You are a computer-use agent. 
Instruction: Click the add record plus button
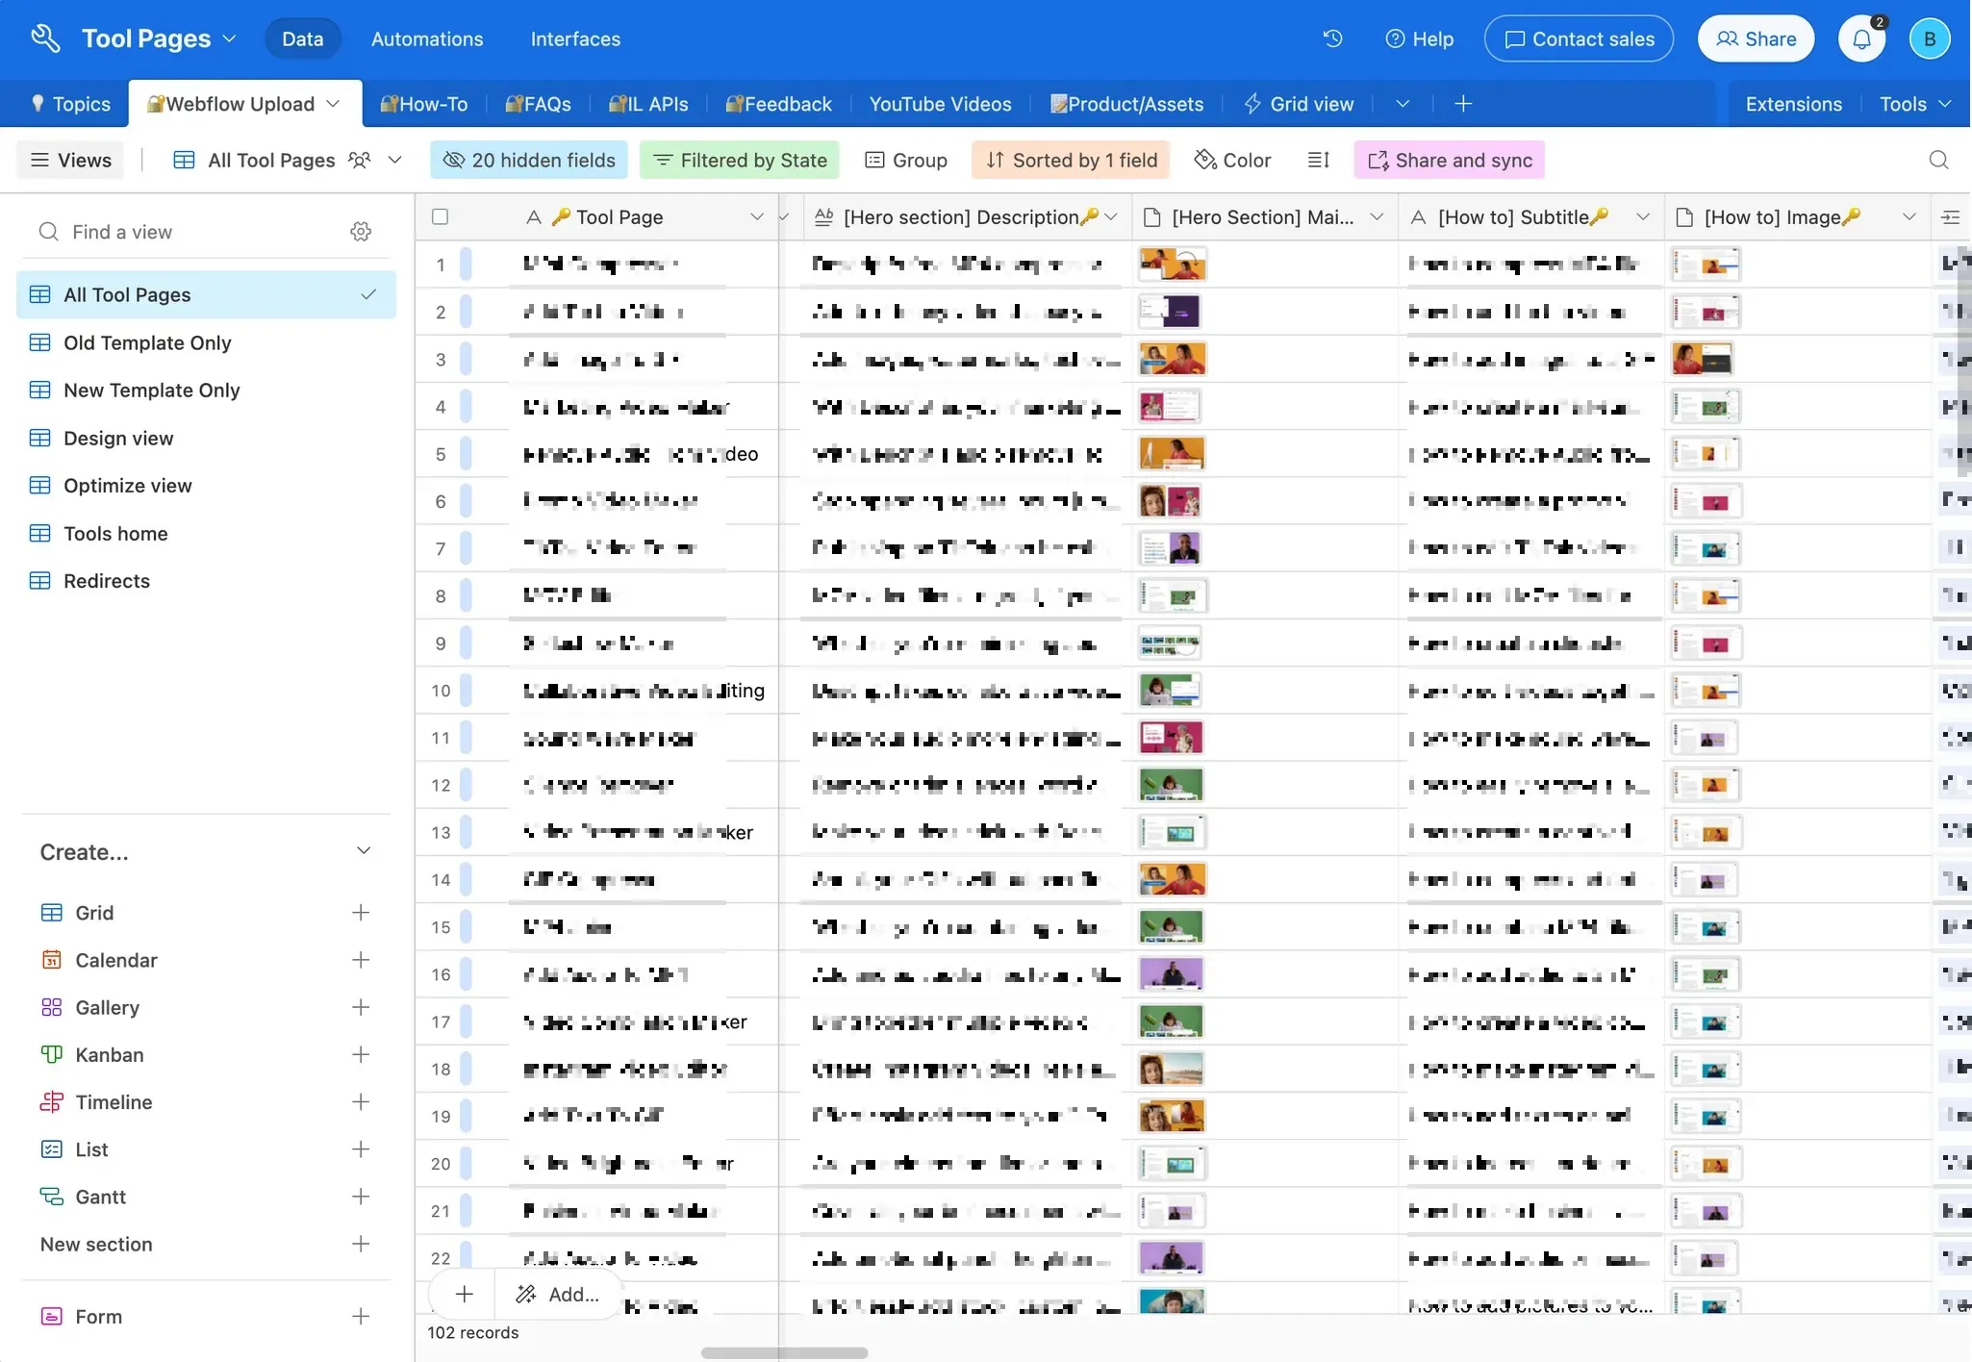pos(464,1294)
